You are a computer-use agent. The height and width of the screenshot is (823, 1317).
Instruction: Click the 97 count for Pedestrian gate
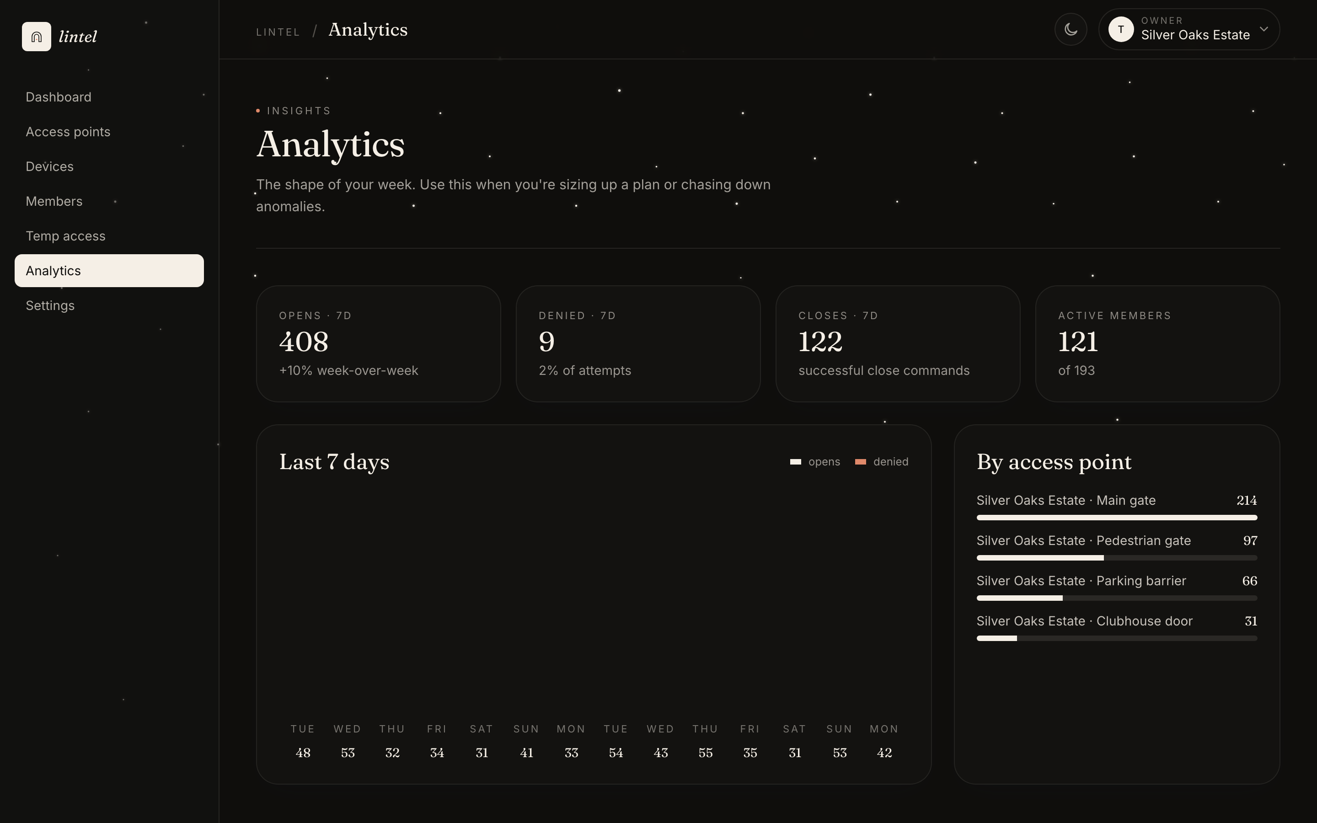tap(1250, 540)
